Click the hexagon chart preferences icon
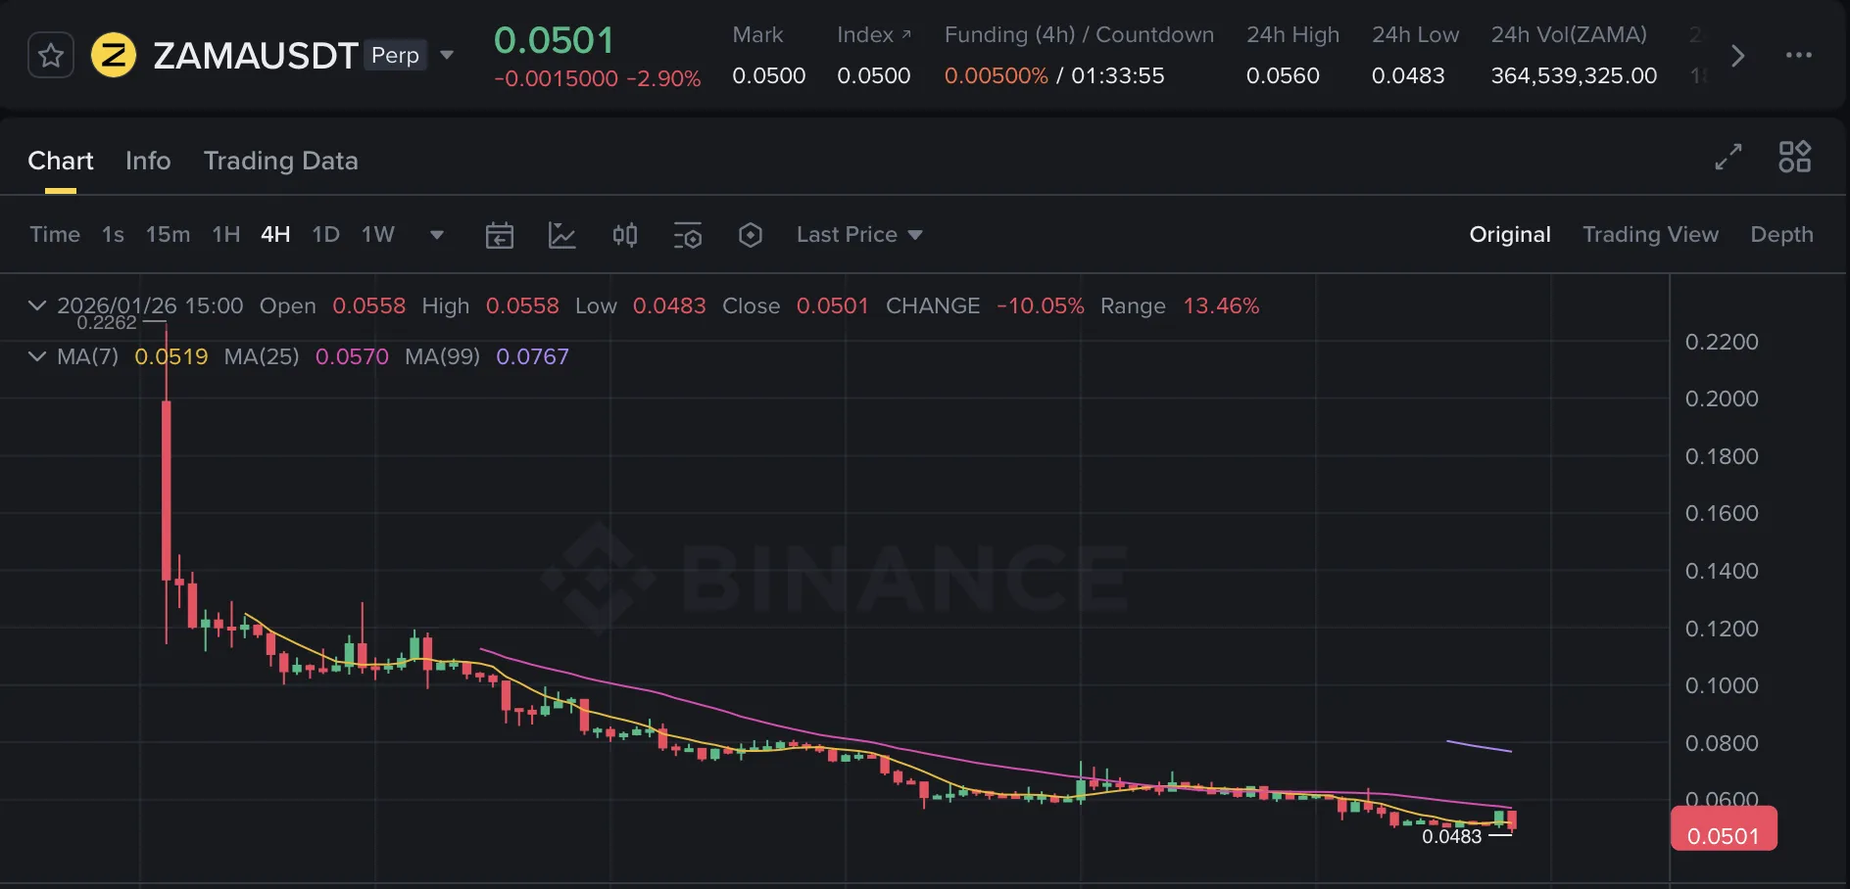The height and width of the screenshot is (889, 1850). pos(751,235)
